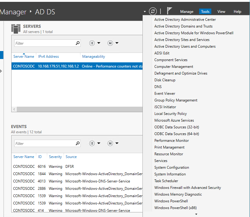Open the View menu
This screenshot has height=217, width=250.
[x=221, y=12]
